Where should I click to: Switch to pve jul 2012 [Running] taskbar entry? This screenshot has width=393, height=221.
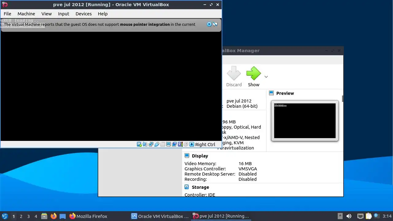221,216
